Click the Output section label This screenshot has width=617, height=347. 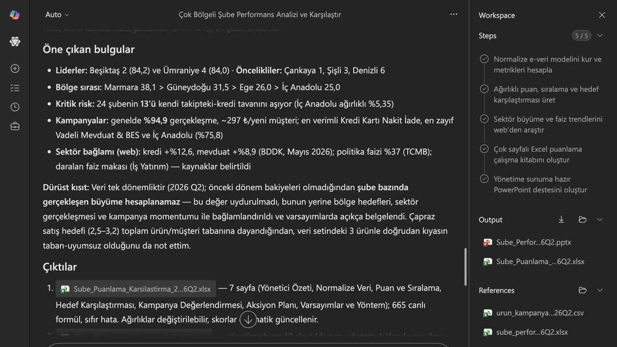(490, 220)
